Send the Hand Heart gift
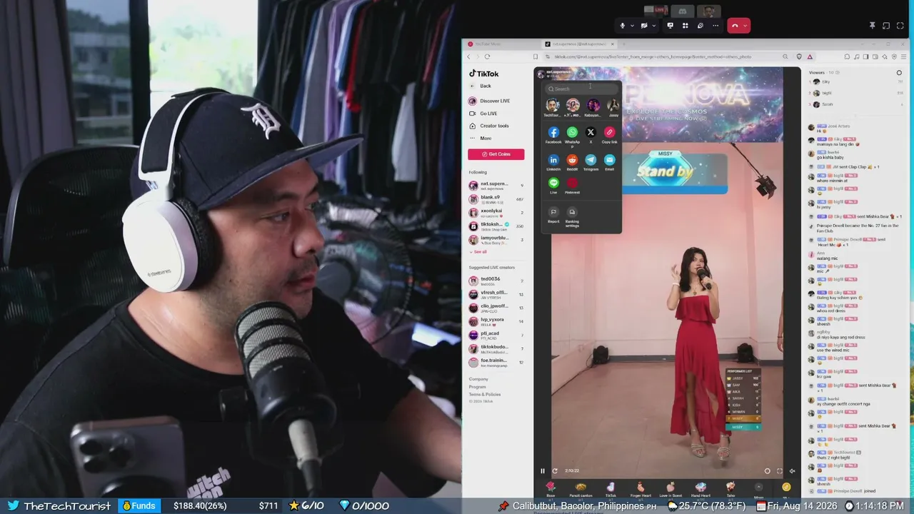This screenshot has width=914, height=514. tap(700, 489)
